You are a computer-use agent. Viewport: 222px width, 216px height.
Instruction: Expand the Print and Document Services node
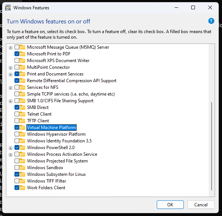[10, 74]
